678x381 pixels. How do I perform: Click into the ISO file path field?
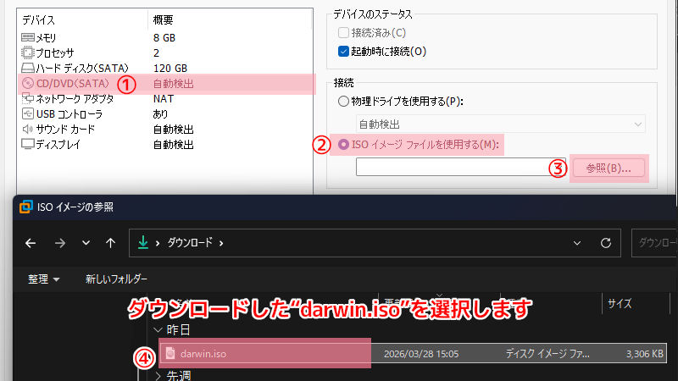coord(460,167)
